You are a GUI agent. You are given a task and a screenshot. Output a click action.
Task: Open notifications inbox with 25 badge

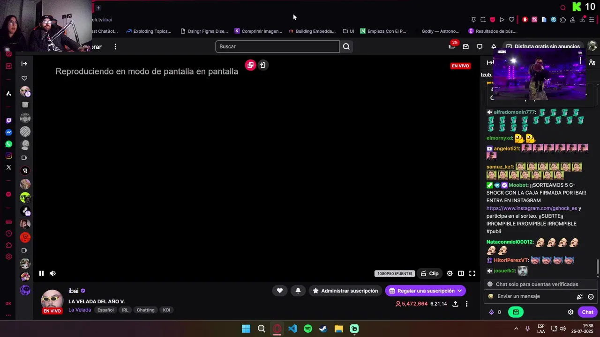(452, 45)
